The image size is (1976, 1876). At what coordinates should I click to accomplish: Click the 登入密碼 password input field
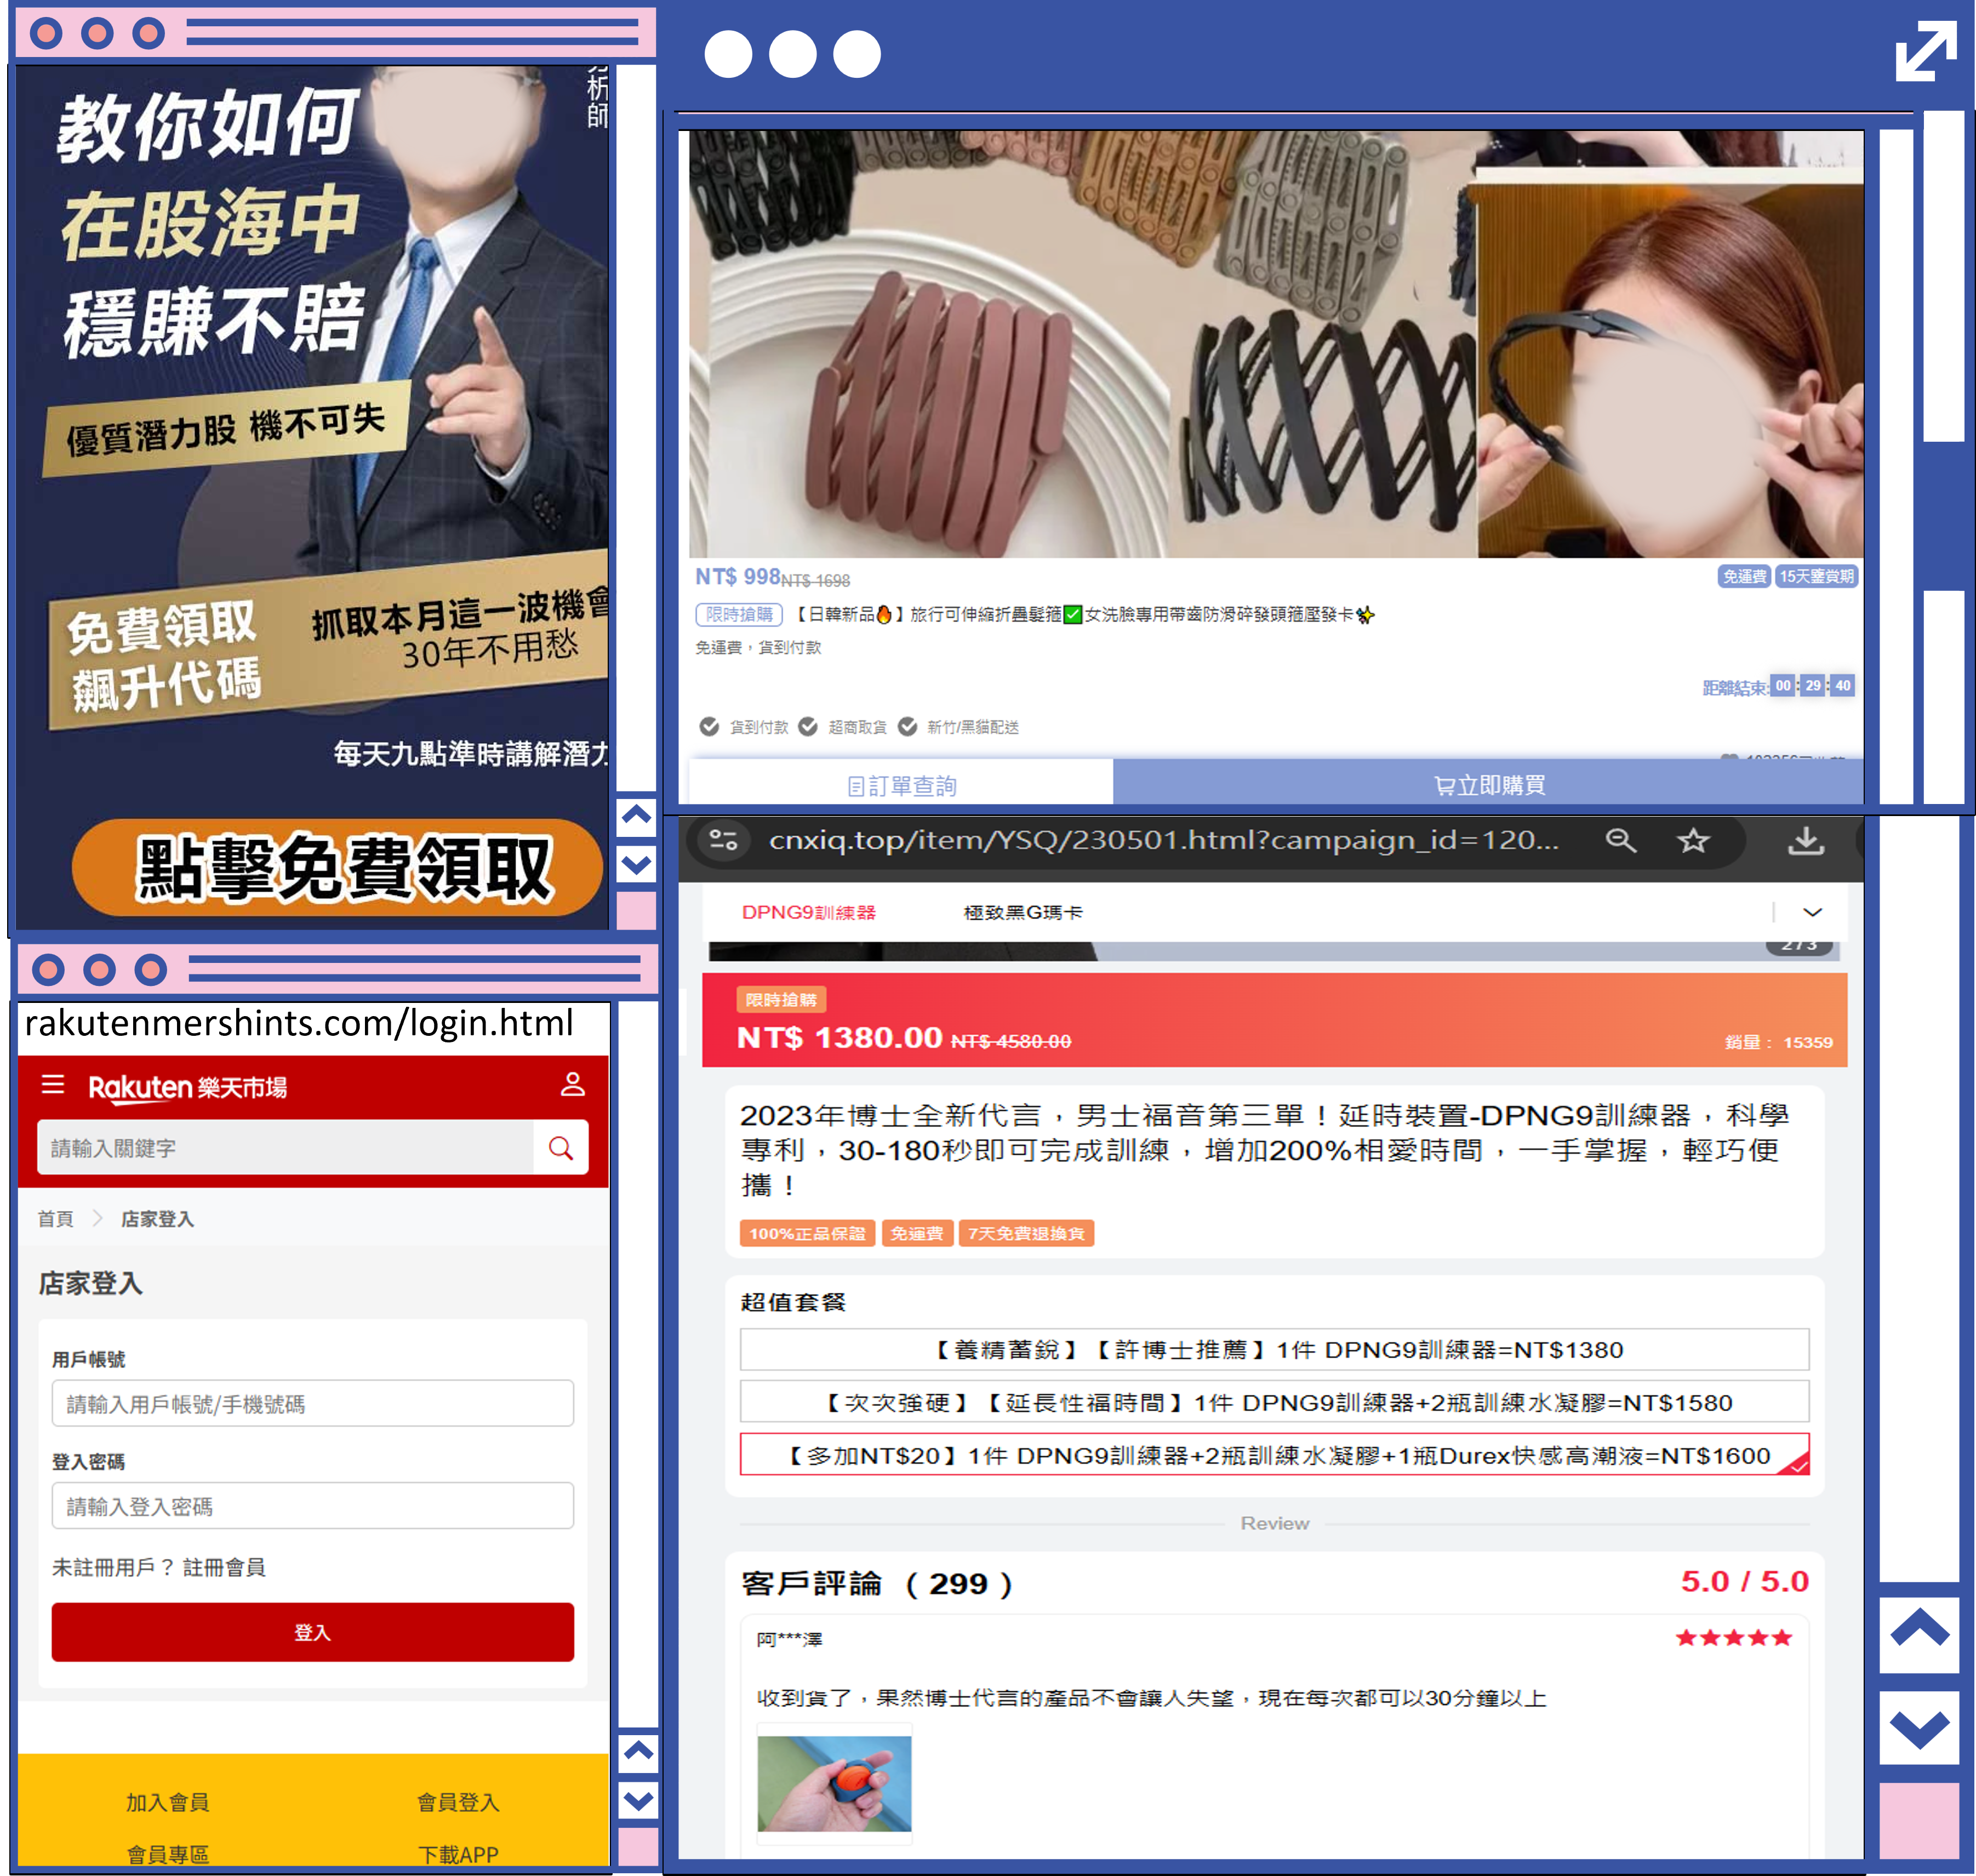click(x=312, y=1505)
